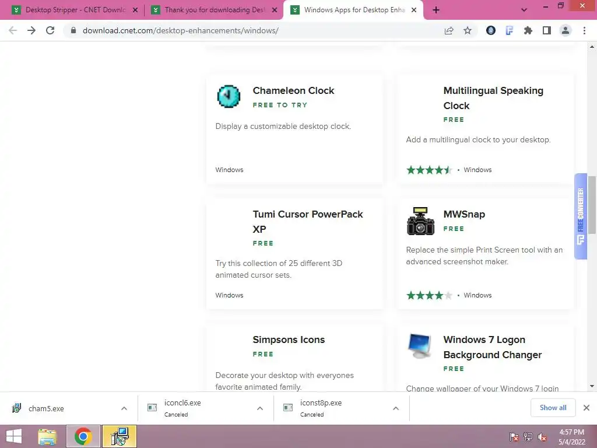Viewport: 597px width, 448px height.
Task: Open File Explorer from taskbar
Action: tap(47, 436)
